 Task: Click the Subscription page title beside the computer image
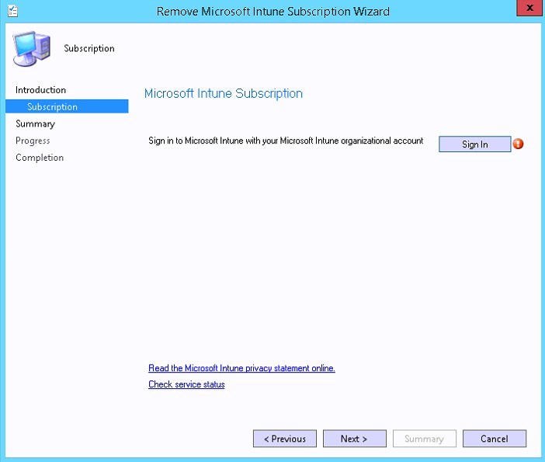(89, 48)
